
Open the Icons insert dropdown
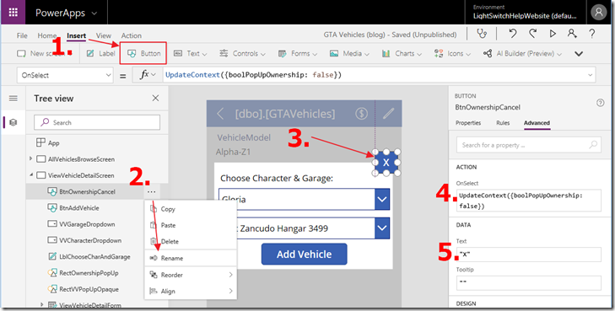coord(452,54)
